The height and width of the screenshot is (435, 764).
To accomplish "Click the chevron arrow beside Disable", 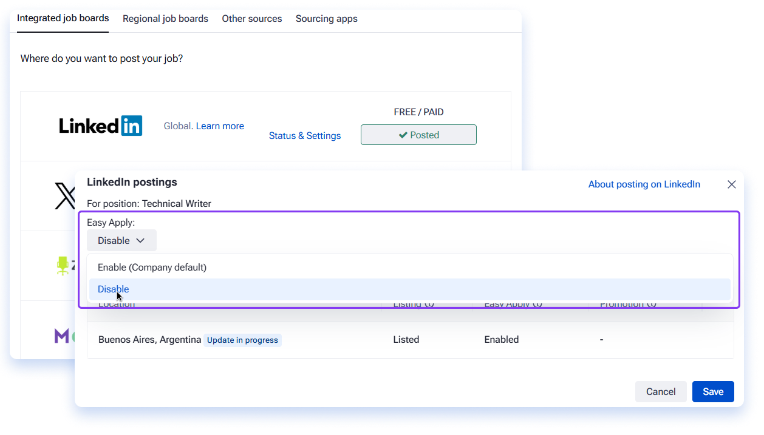I will tap(140, 241).
